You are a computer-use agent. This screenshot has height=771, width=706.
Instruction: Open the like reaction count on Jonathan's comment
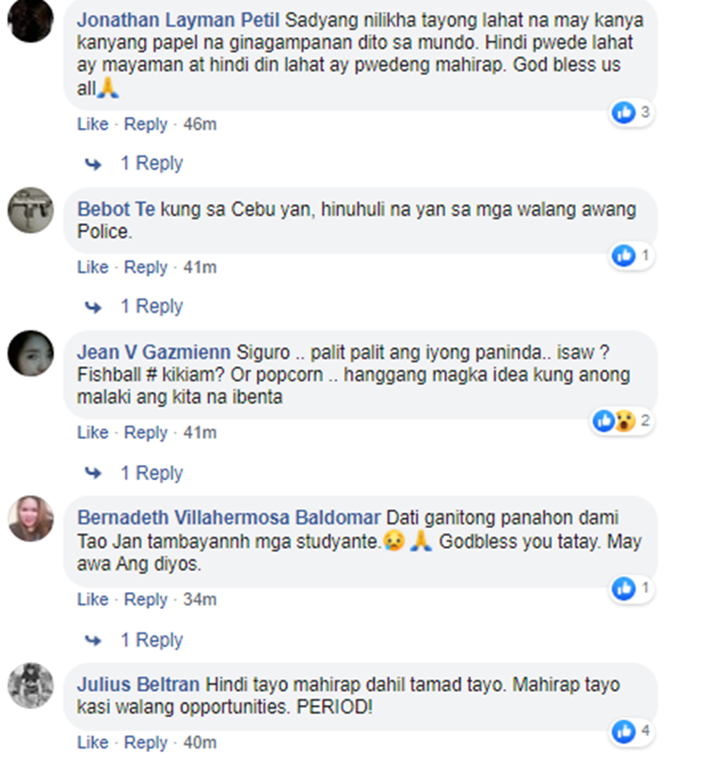point(631,113)
